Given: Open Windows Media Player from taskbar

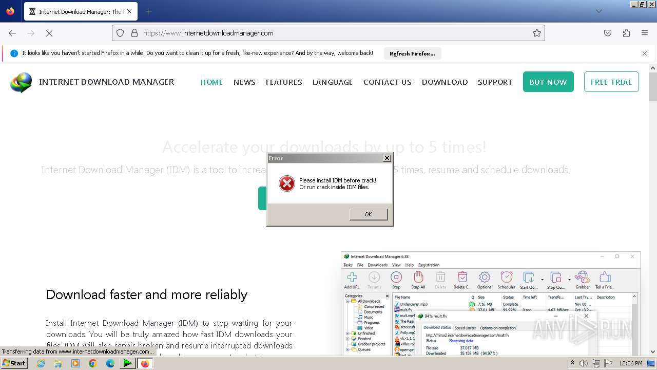Looking at the screenshot, I should [x=75, y=363].
